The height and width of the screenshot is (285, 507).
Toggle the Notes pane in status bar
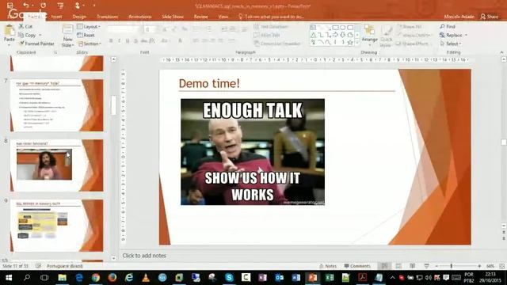point(328,266)
